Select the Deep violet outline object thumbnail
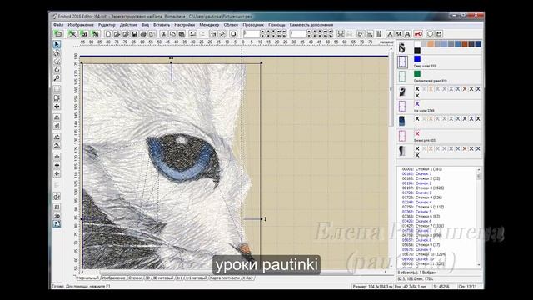This screenshot has width=533, height=300. click(x=402, y=62)
